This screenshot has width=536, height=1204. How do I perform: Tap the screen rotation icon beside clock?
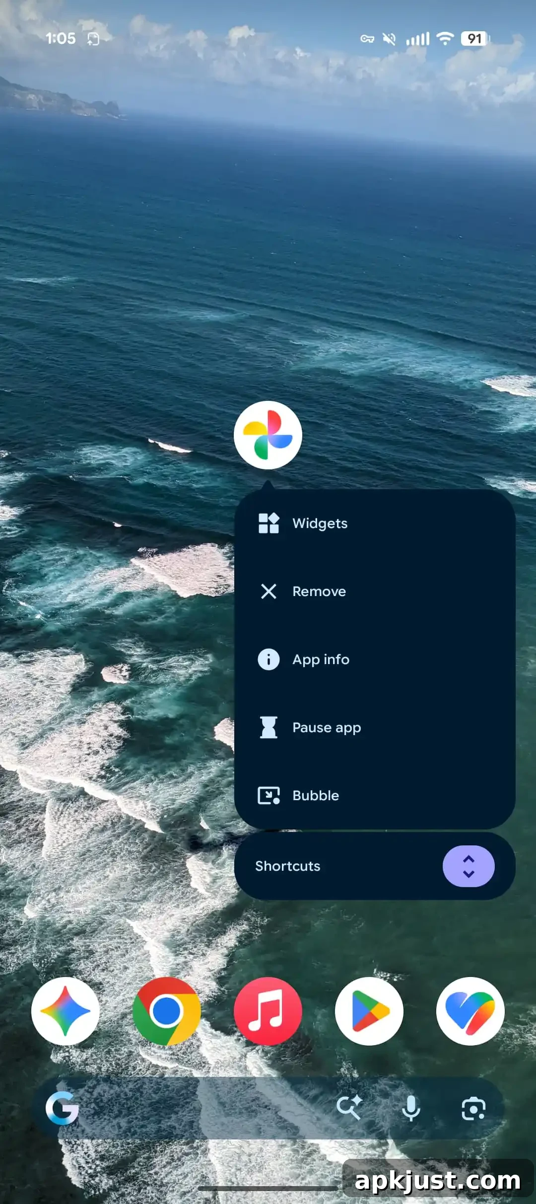(93, 39)
